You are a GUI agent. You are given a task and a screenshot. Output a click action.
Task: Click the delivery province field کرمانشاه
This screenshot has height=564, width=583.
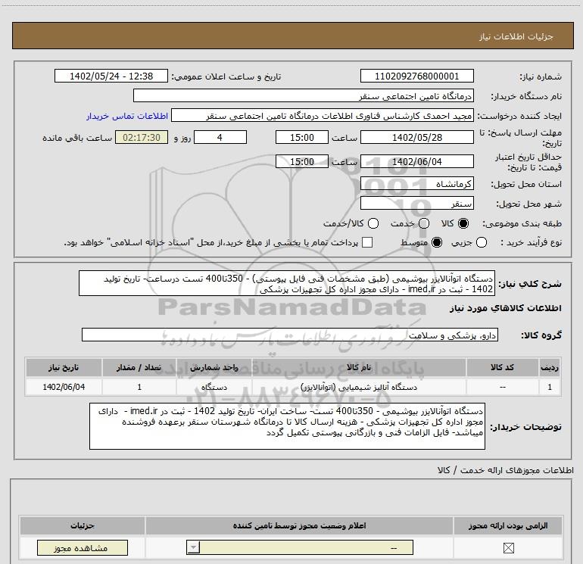point(416,184)
